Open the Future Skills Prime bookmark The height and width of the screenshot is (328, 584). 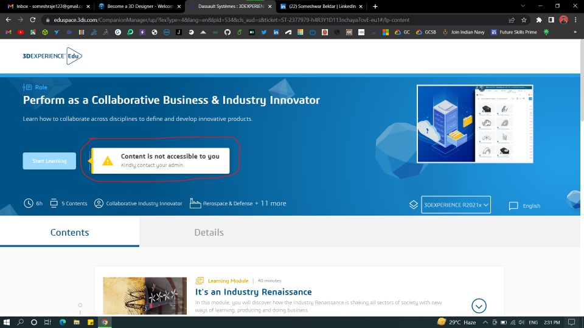pyautogui.click(x=514, y=32)
